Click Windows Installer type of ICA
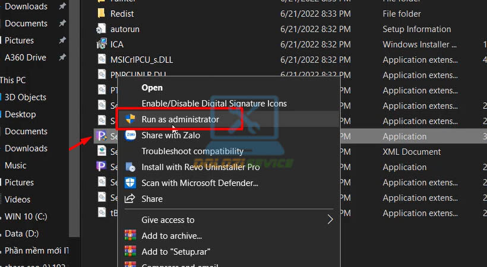This screenshot has height=267, width=487. [420, 44]
